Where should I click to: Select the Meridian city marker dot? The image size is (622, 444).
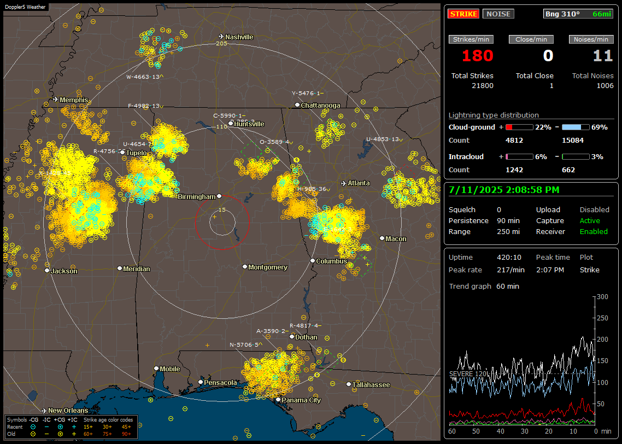pos(119,268)
